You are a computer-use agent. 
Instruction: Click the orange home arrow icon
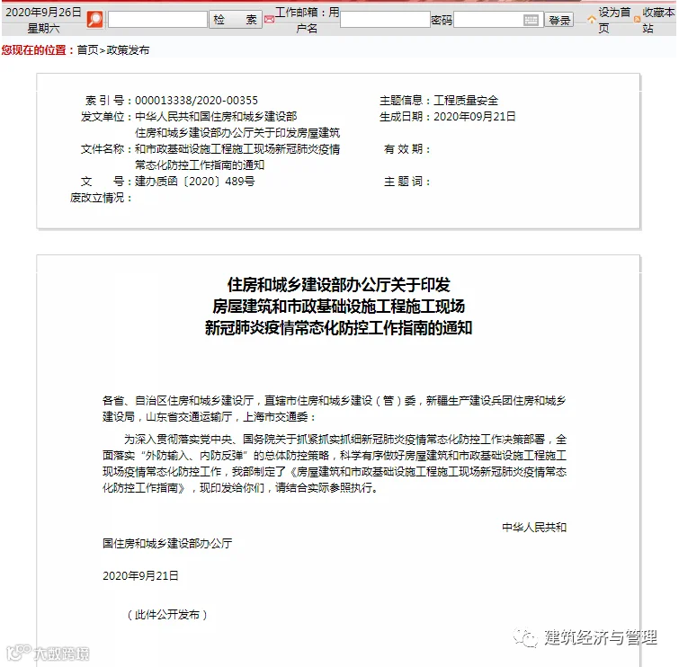[592, 20]
